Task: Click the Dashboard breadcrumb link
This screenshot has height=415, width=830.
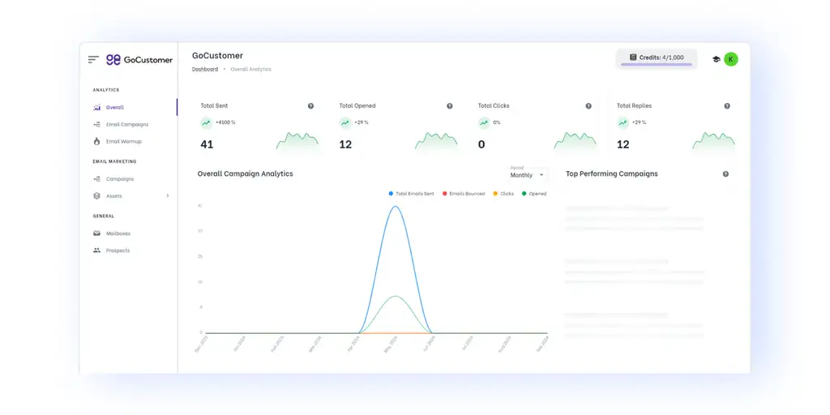Action: [205, 70]
